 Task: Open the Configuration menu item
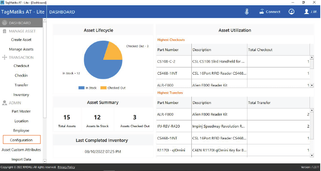point(21,140)
